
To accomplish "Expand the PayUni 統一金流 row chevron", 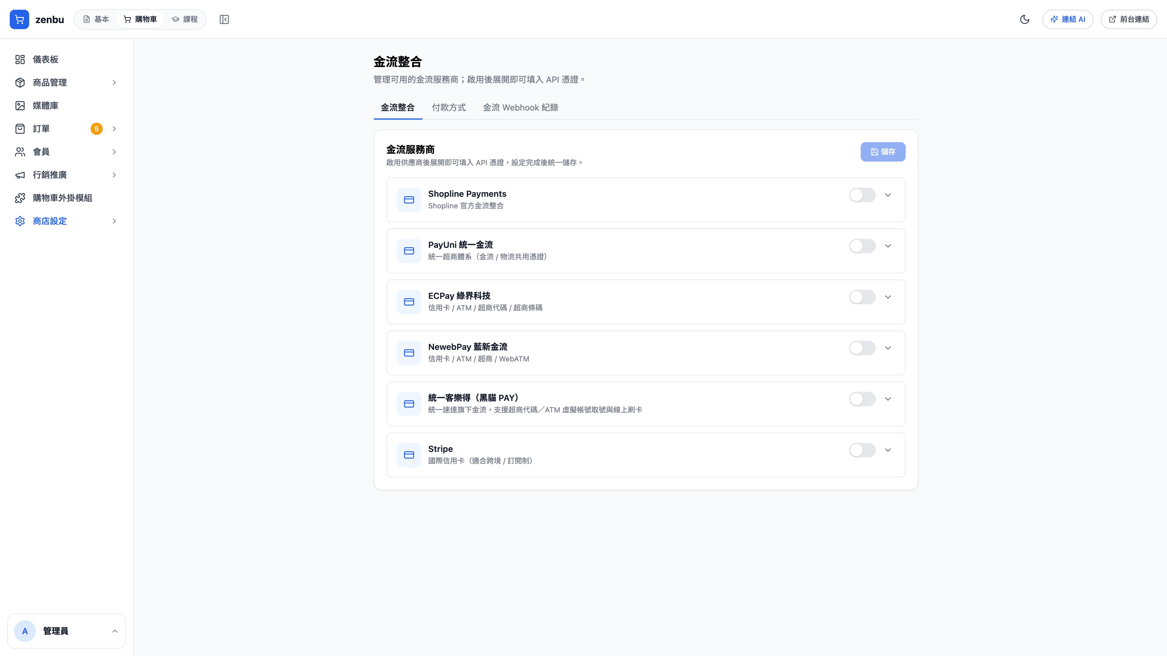I will 888,246.
